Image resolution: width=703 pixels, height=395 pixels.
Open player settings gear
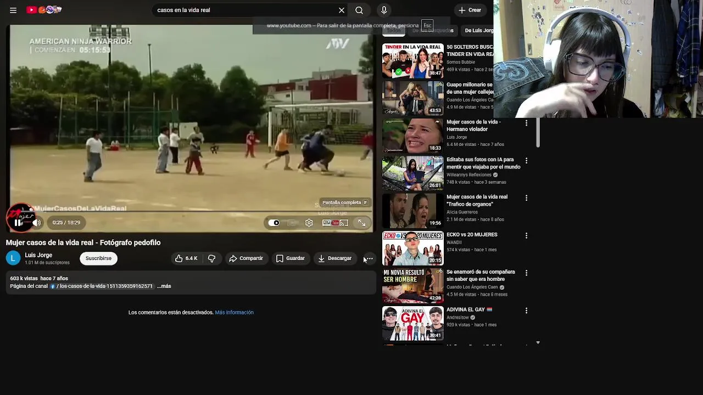coord(309,223)
